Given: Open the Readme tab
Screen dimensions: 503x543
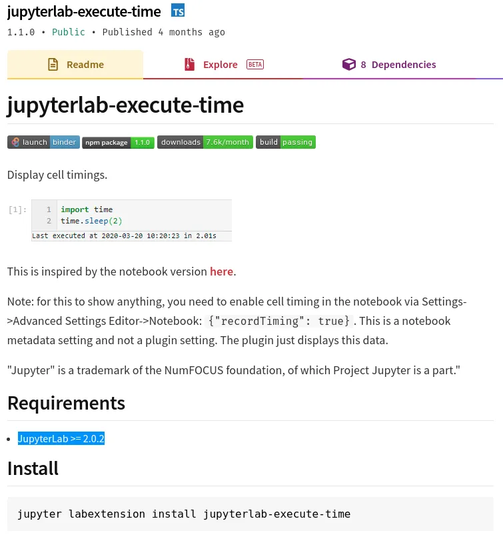Looking at the screenshot, I should (75, 65).
